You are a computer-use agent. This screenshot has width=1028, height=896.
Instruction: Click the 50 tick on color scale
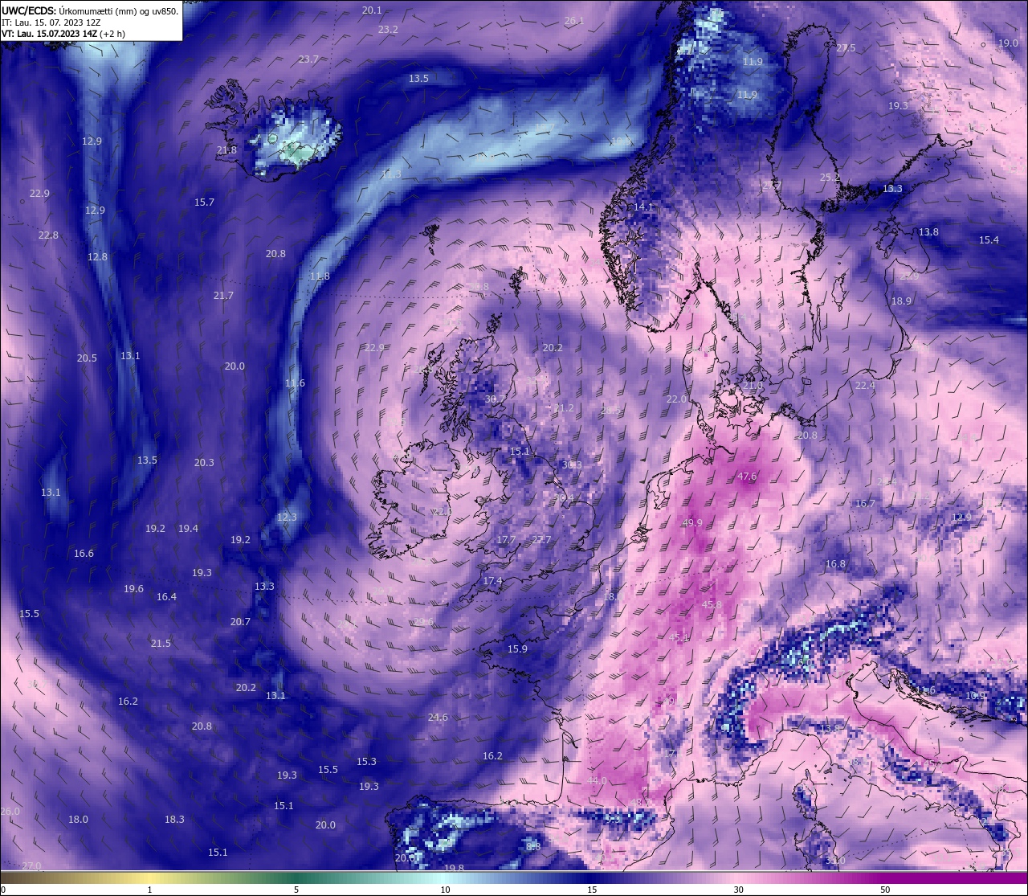click(885, 890)
